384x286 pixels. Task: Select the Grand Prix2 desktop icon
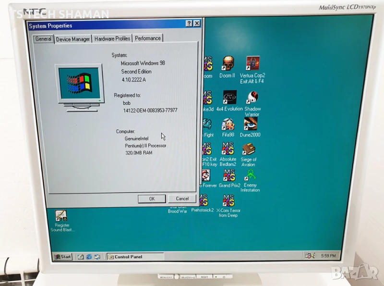229,175
